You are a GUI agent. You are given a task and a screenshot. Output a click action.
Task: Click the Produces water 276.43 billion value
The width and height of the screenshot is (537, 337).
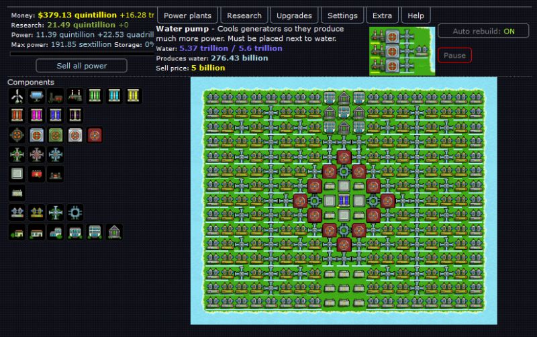[240, 58]
